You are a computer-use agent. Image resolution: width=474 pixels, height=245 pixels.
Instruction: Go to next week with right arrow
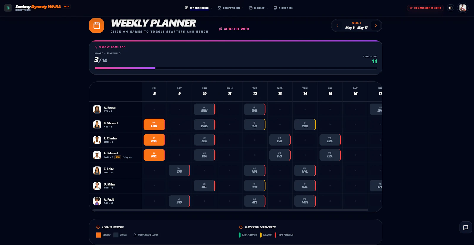pos(376,26)
